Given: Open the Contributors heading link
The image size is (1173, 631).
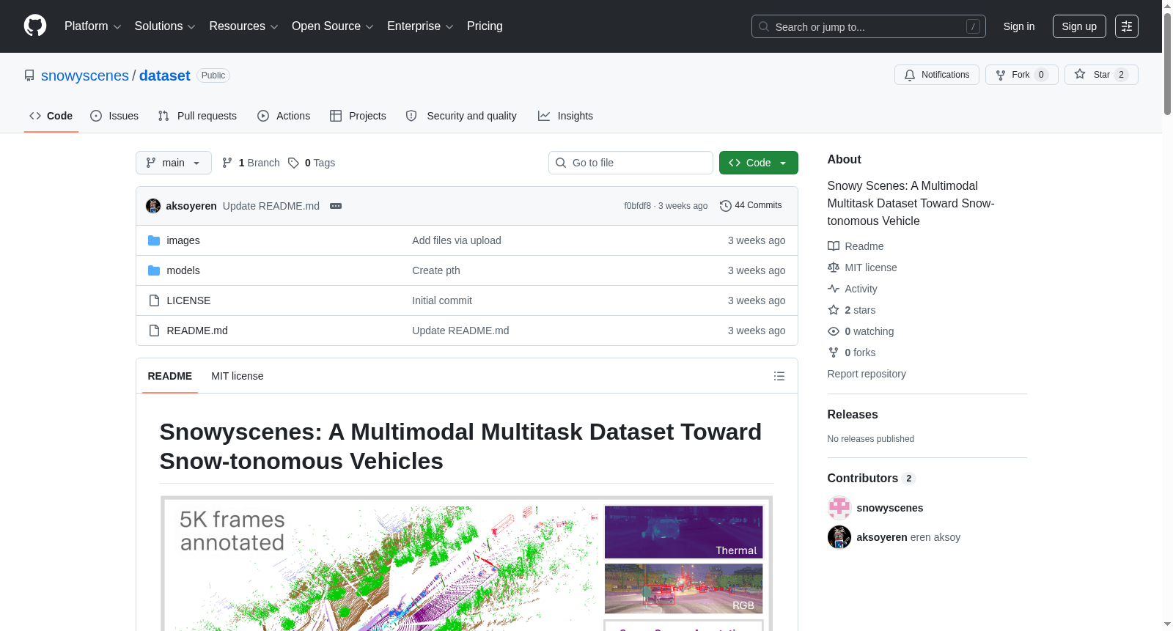Looking at the screenshot, I should tap(871, 478).
